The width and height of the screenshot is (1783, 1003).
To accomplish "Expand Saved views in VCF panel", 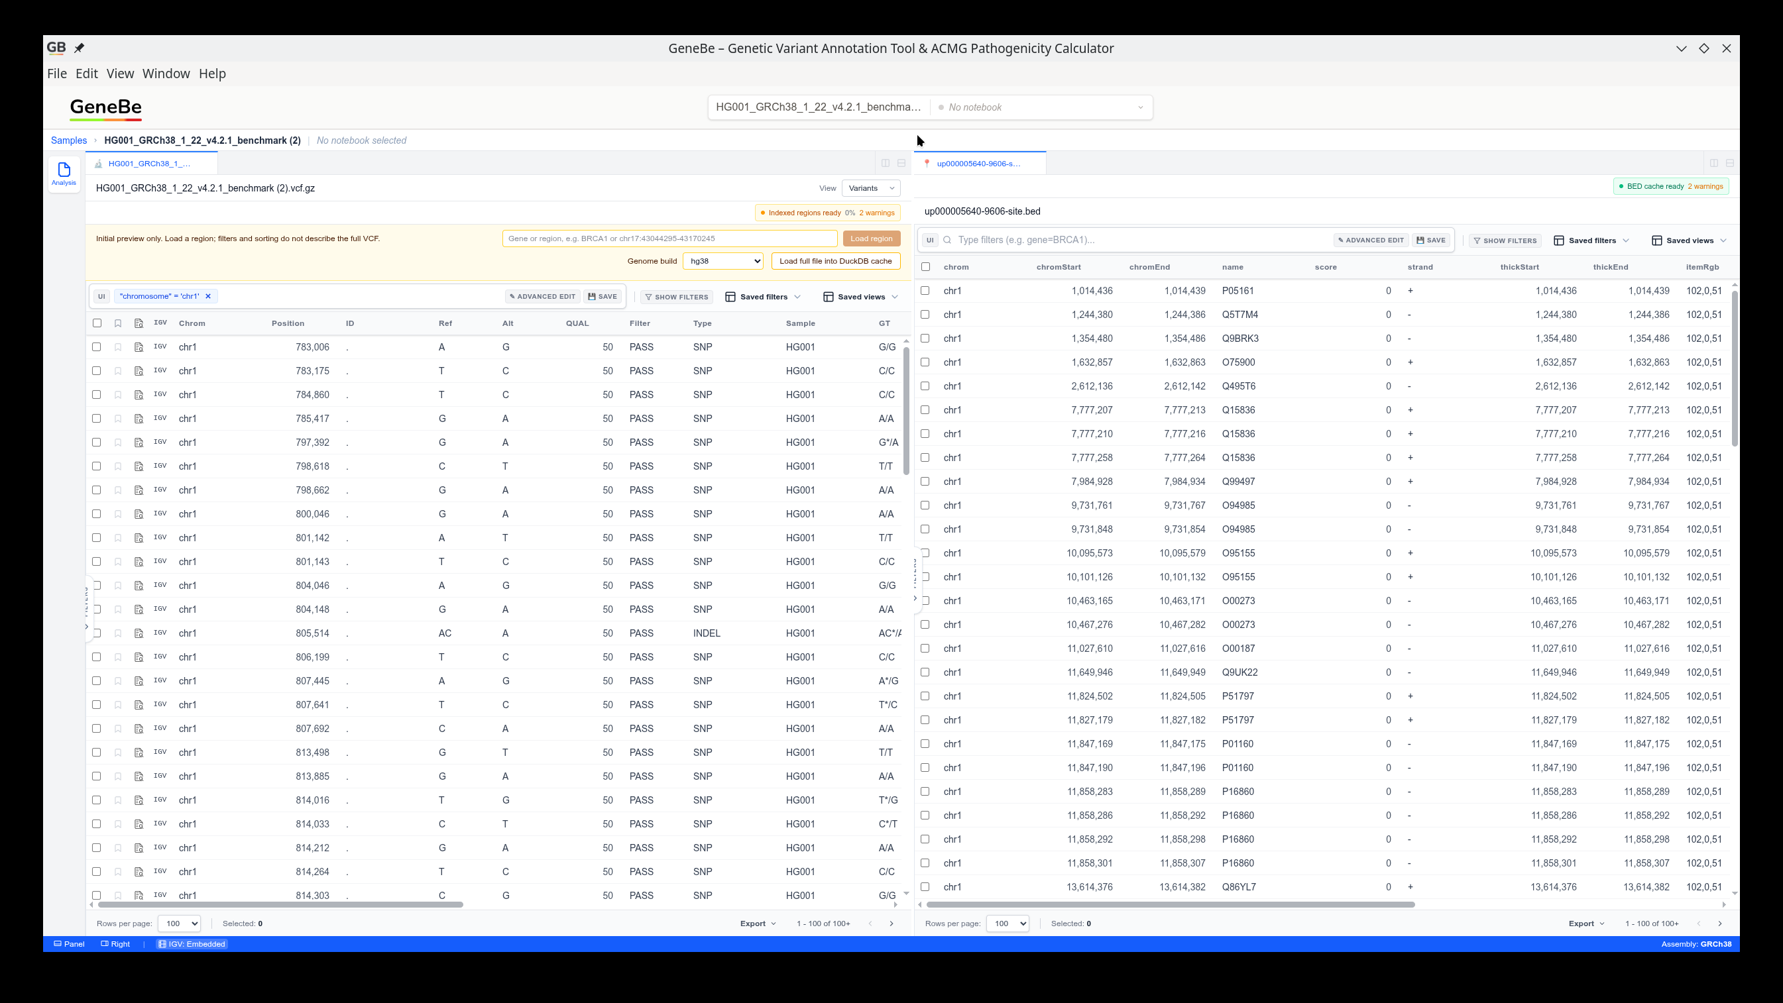I will [860, 297].
